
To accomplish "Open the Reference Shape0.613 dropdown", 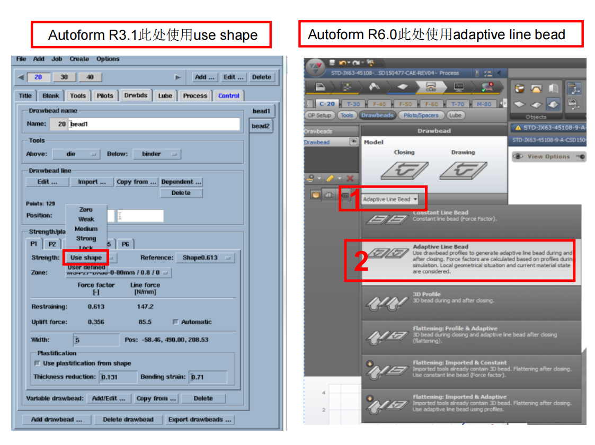I will point(205,258).
